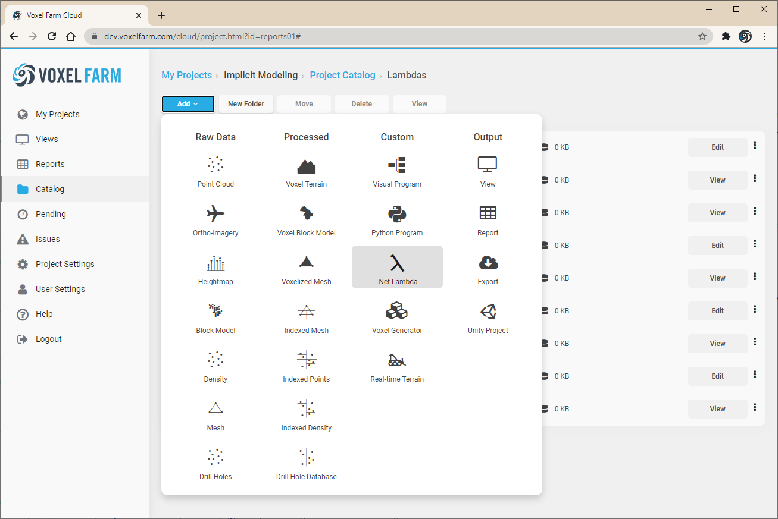The height and width of the screenshot is (519, 778).
Task: Click the last row's View button
Action: 718,409
